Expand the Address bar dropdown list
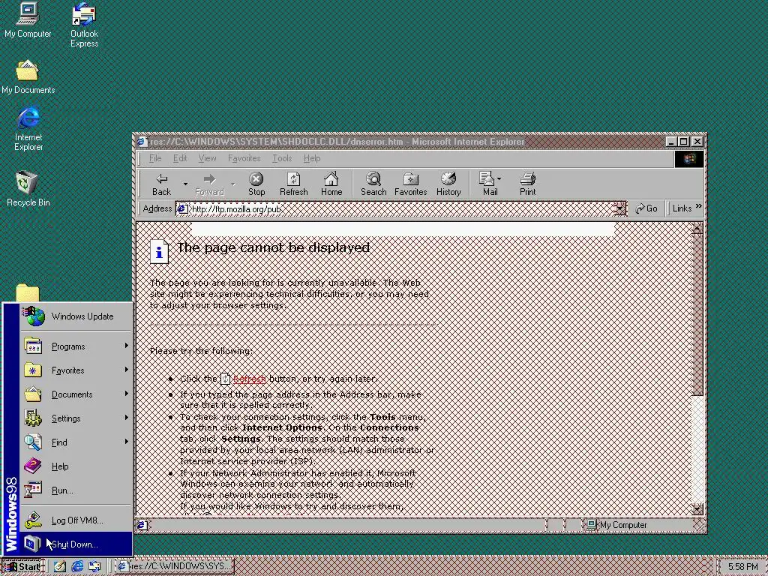Screen dimensions: 768x576 pyautogui.click(x=619, y=209)
